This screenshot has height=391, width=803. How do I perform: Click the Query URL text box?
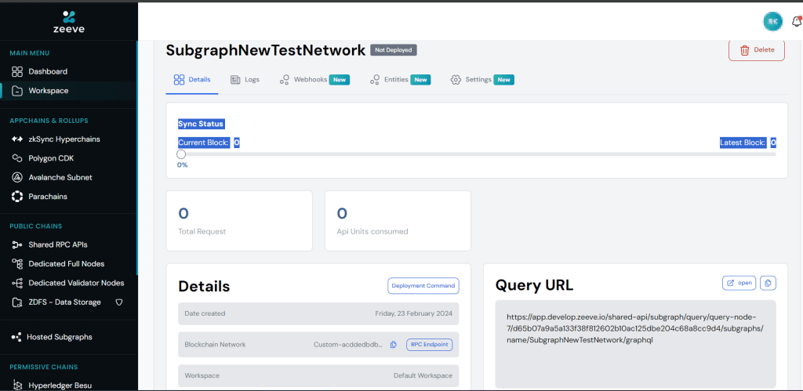point(635,344)
